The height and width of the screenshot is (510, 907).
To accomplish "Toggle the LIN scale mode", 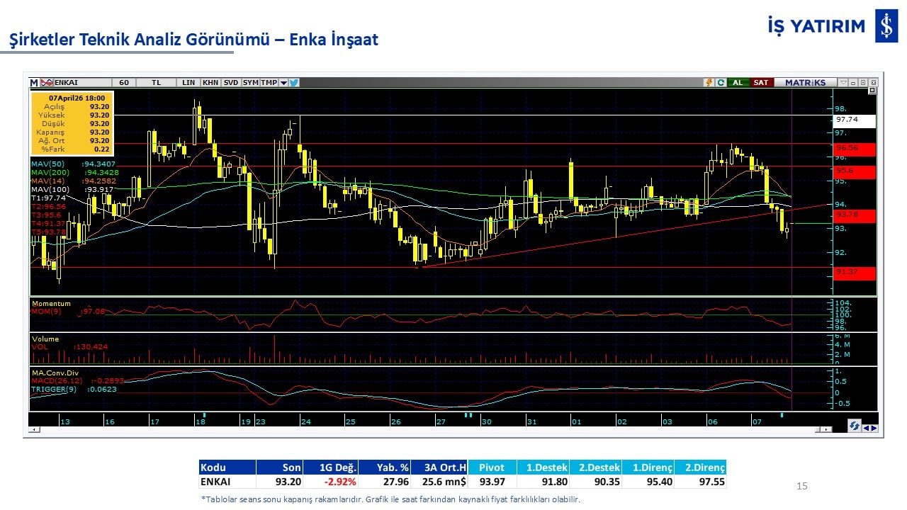I will click(188, 82).
